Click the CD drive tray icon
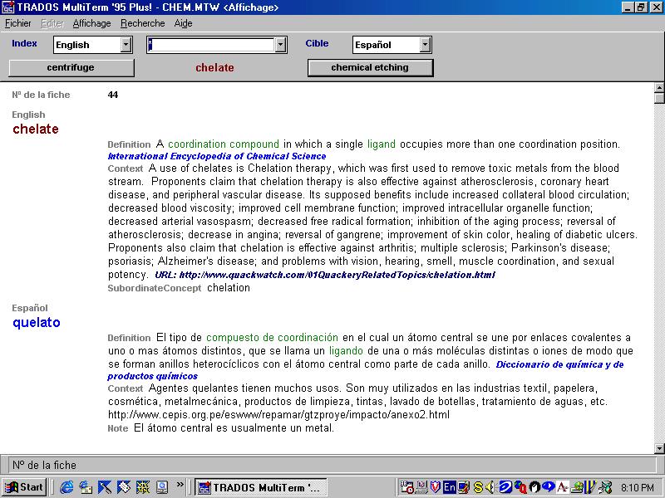 coord(577,487)
